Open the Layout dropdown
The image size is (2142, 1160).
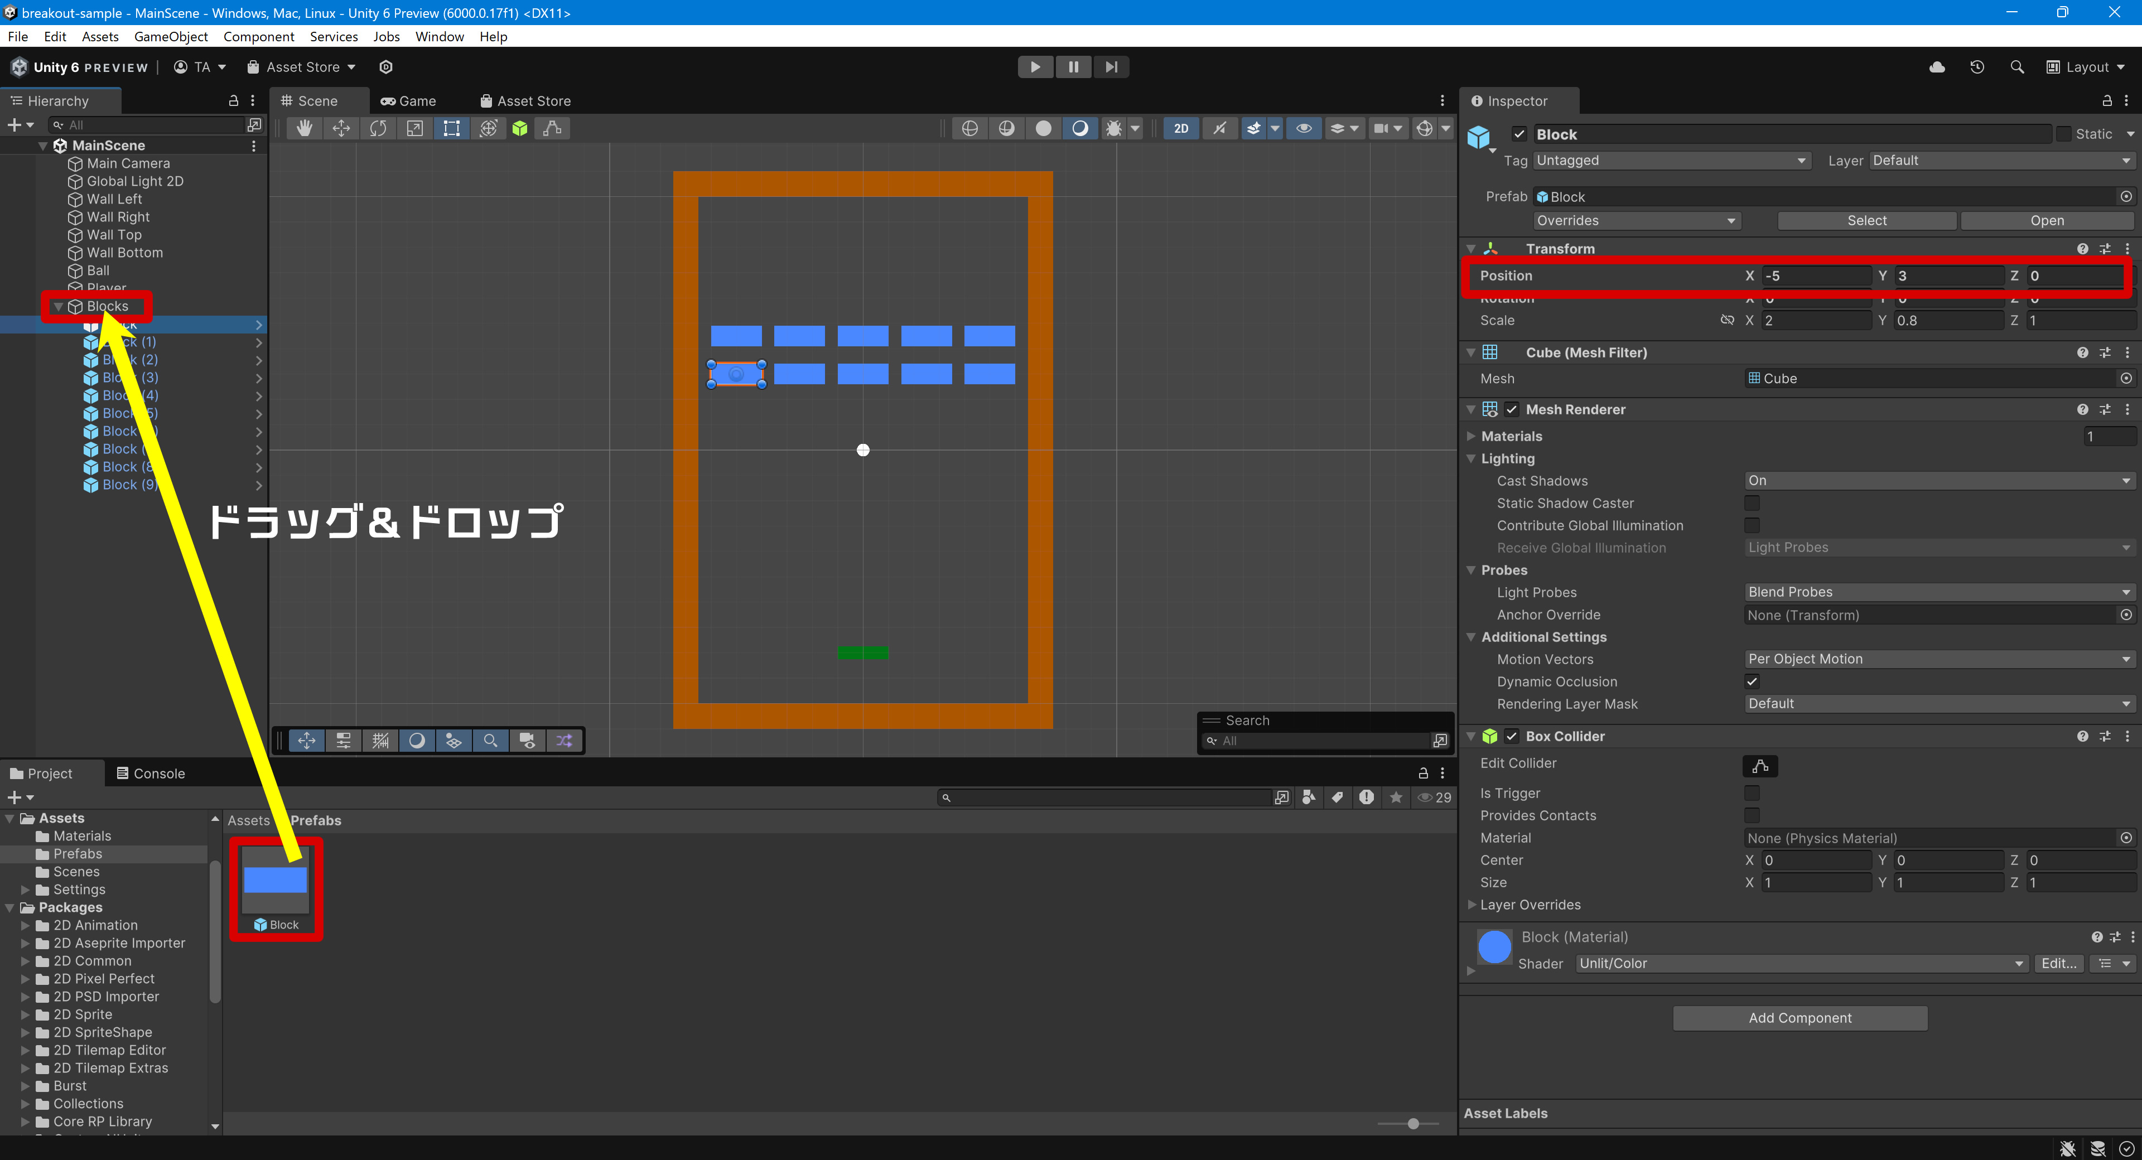click(x=2085, y=66)
